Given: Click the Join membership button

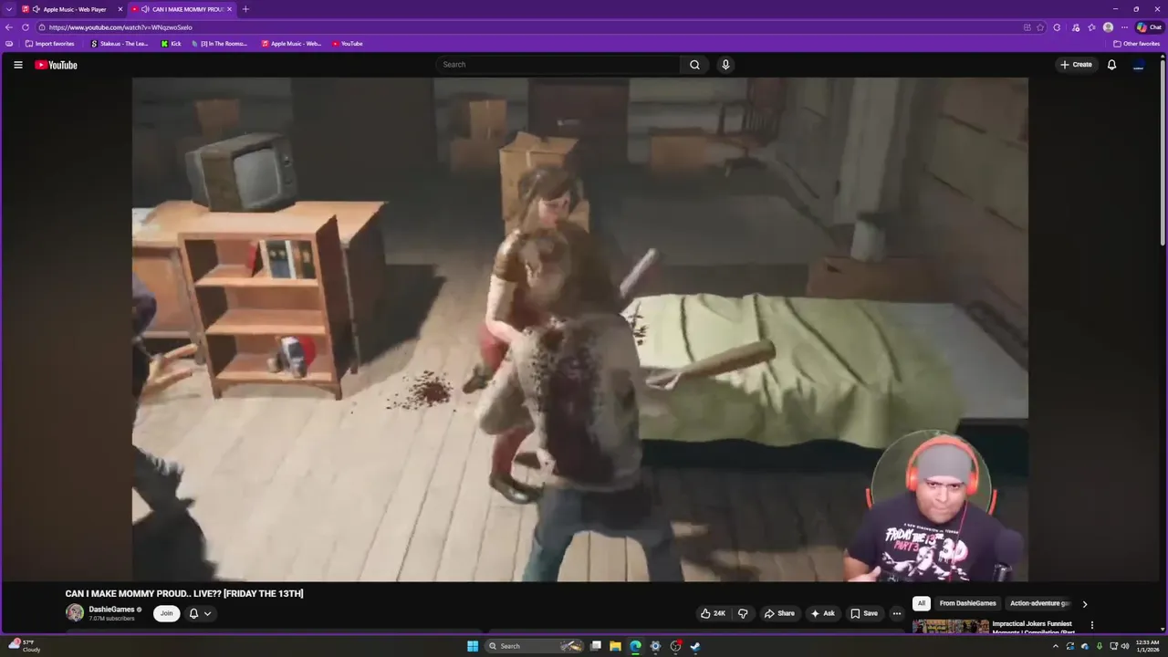Looking at the screenshot, I should pyautogui.click(x=166, y=613).
